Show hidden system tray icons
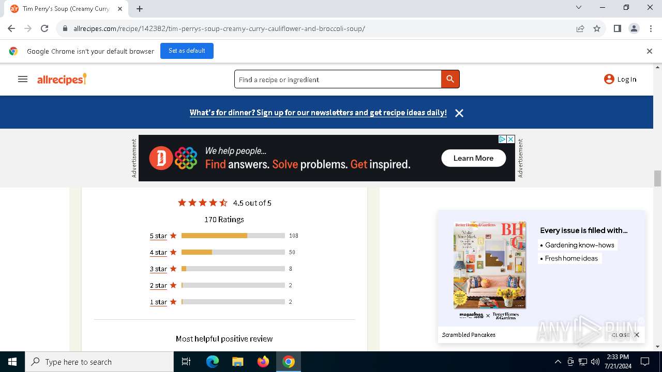 coord(558,362)
